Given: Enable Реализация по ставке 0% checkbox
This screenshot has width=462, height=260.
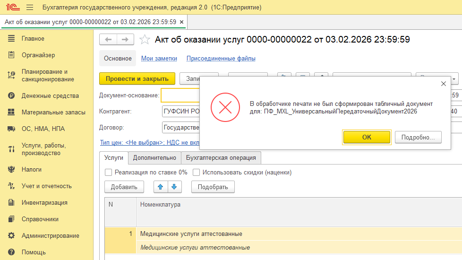Looking at the screenshot, I should coord(109,173).
